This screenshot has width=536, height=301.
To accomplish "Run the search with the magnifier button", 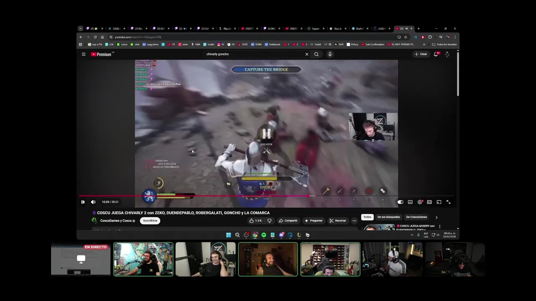I will 317,54.
